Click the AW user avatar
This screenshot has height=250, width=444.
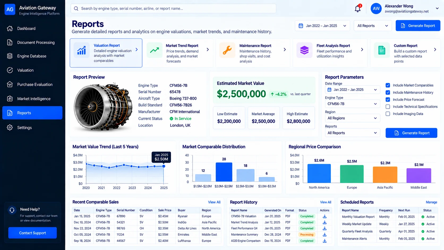point(376,9)
